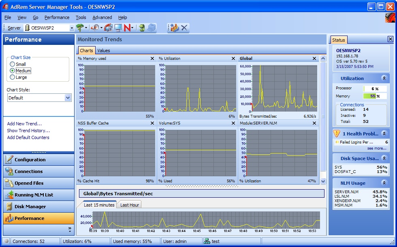
Task: Open the tree icon dropdown arrow
Action: coord(86,28)
